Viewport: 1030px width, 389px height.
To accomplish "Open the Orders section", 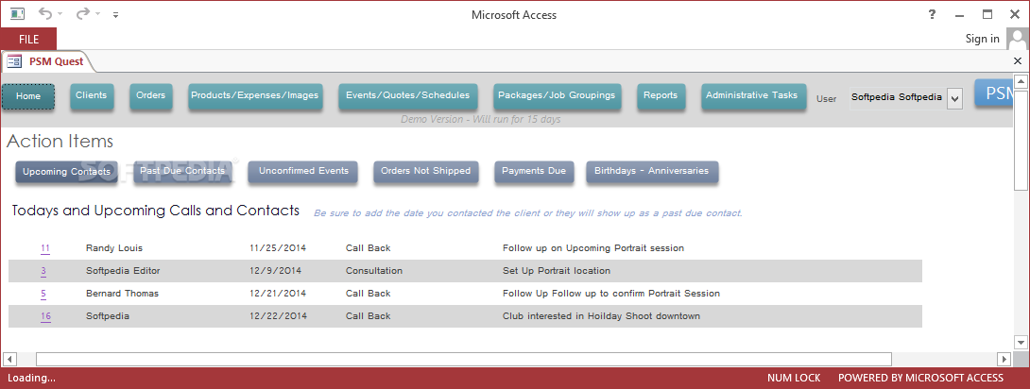I will (150, 95).
